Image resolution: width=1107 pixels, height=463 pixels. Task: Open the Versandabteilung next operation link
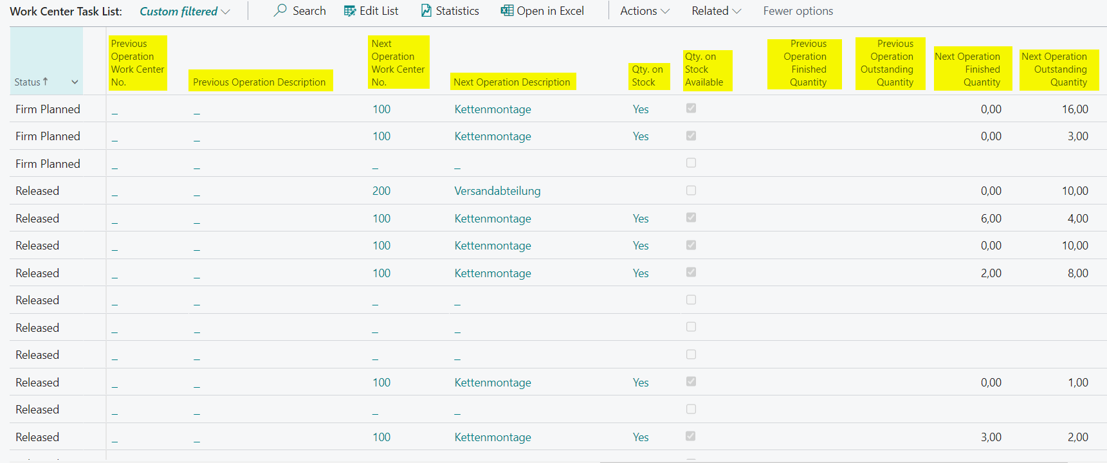[x=497, y=191]
